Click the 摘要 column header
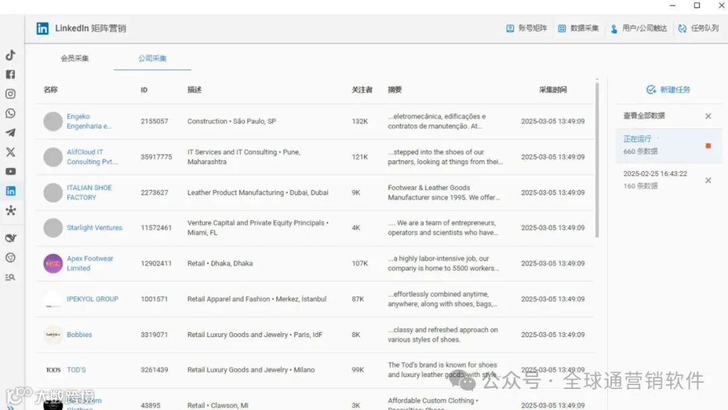 pos(394,90)
